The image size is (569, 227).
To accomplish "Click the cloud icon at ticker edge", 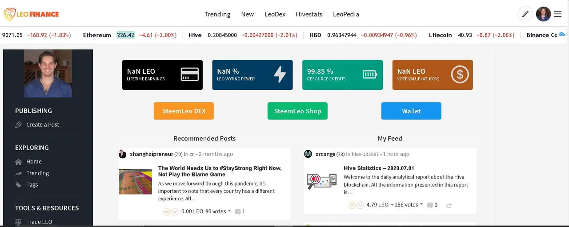I will pos(562,34).
